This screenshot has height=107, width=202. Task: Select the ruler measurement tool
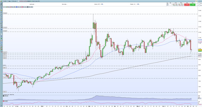point(1,12)
